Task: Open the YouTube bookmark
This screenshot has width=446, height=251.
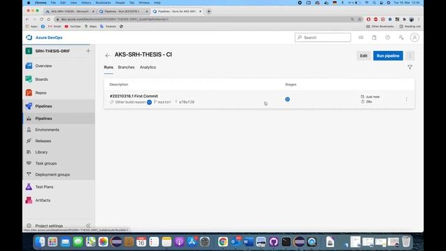Action: click(x=72, y=26)
